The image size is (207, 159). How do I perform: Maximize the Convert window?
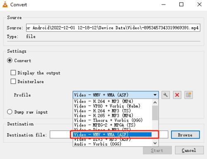181,5
